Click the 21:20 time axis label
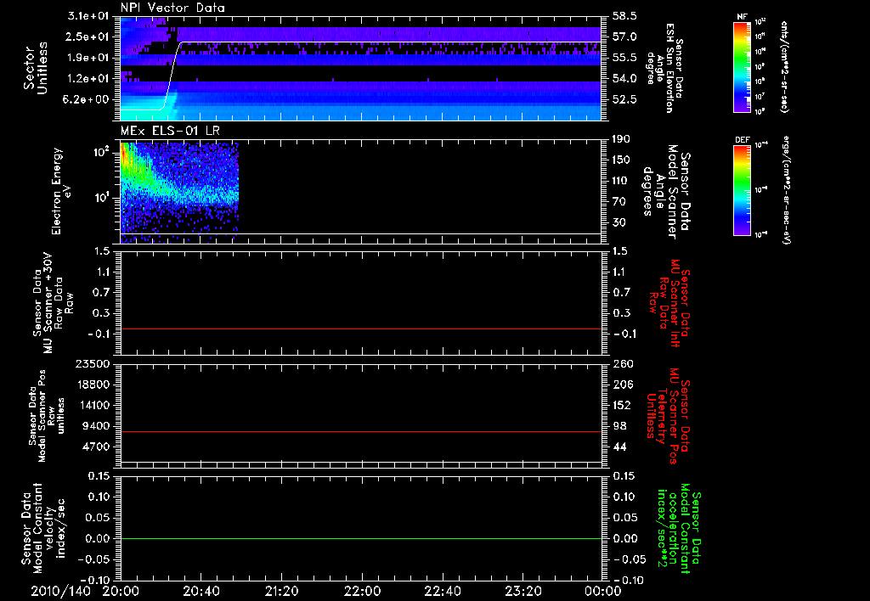The width and height of the screenshot is (870, 601). pos(281,591)
